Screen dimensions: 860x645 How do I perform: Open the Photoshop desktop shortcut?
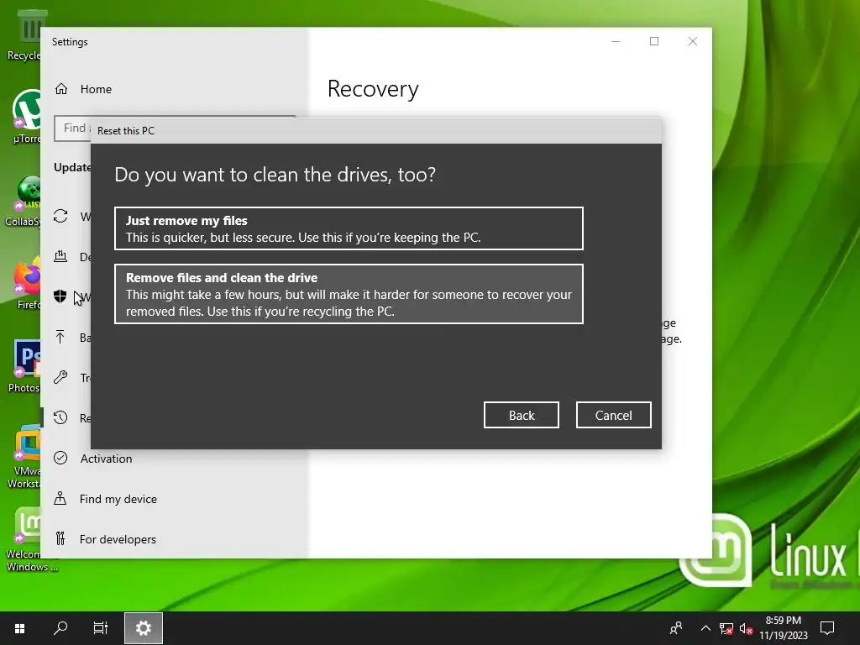[x=25, y=366]
